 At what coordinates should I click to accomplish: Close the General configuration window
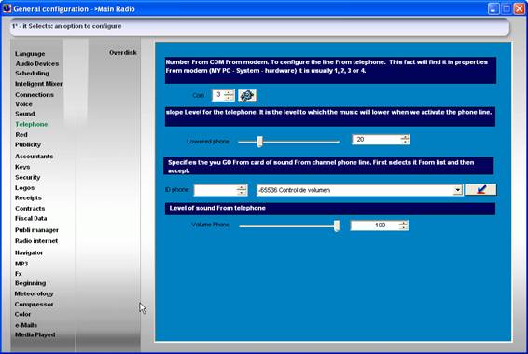click(x=519, y=8)
